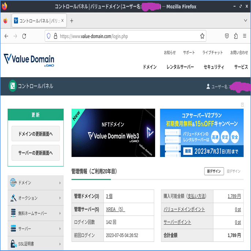Viewport: 251px width, 251px height.
Task: Click the Value Domain by GMO logo
Action: [29, 60]
